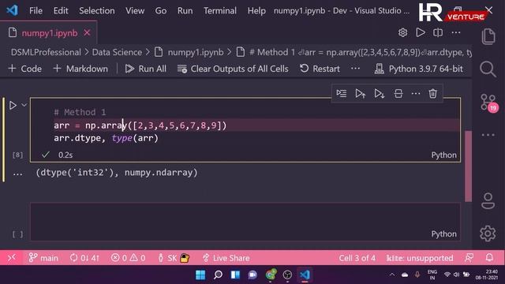Open notebook toolbar overflow ellipsis

(355, 69)
